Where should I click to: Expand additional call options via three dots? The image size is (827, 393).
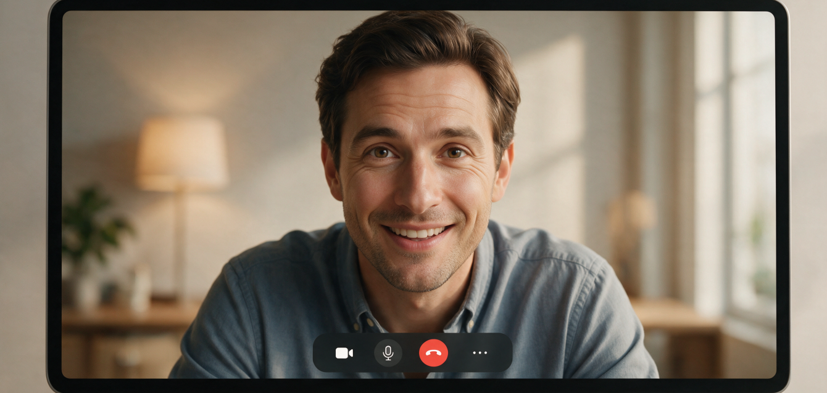click(480, 353)
